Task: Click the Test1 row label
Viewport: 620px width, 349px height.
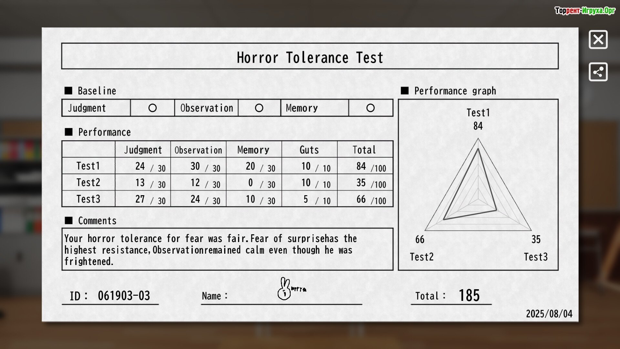Action: click(x=88, y=166)
